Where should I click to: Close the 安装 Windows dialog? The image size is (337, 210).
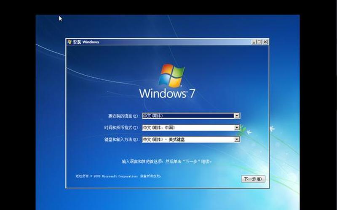(265, 42)
